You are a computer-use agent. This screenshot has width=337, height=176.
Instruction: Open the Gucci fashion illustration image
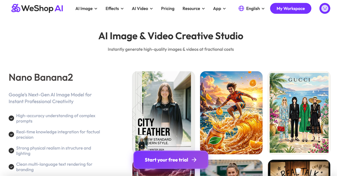pyautogui.click(x=299, y=112)
